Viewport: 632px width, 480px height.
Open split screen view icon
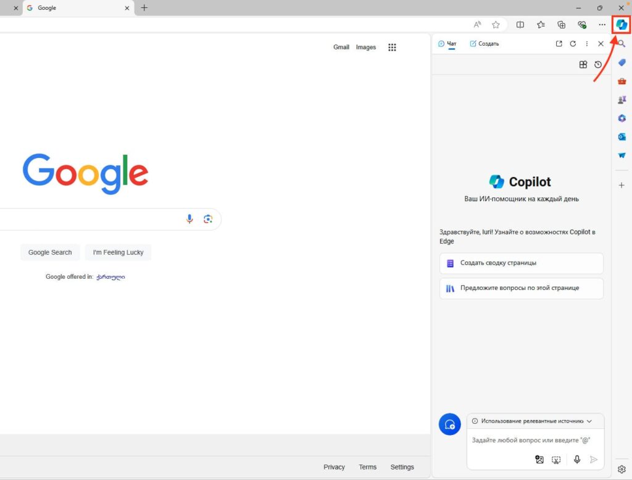tap(520, 25)
